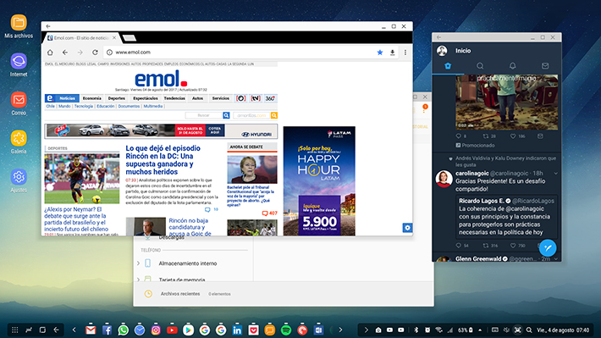The image size is (601, 338).
Task: Switch to Twitter home tab
Action: coord(448,66)
